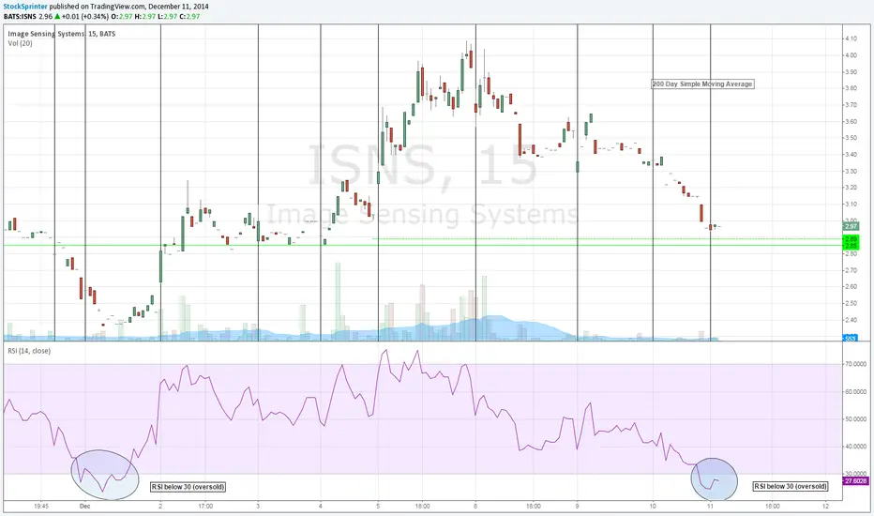Click the BATS:ISNS symbol in header

coord(20,17)
